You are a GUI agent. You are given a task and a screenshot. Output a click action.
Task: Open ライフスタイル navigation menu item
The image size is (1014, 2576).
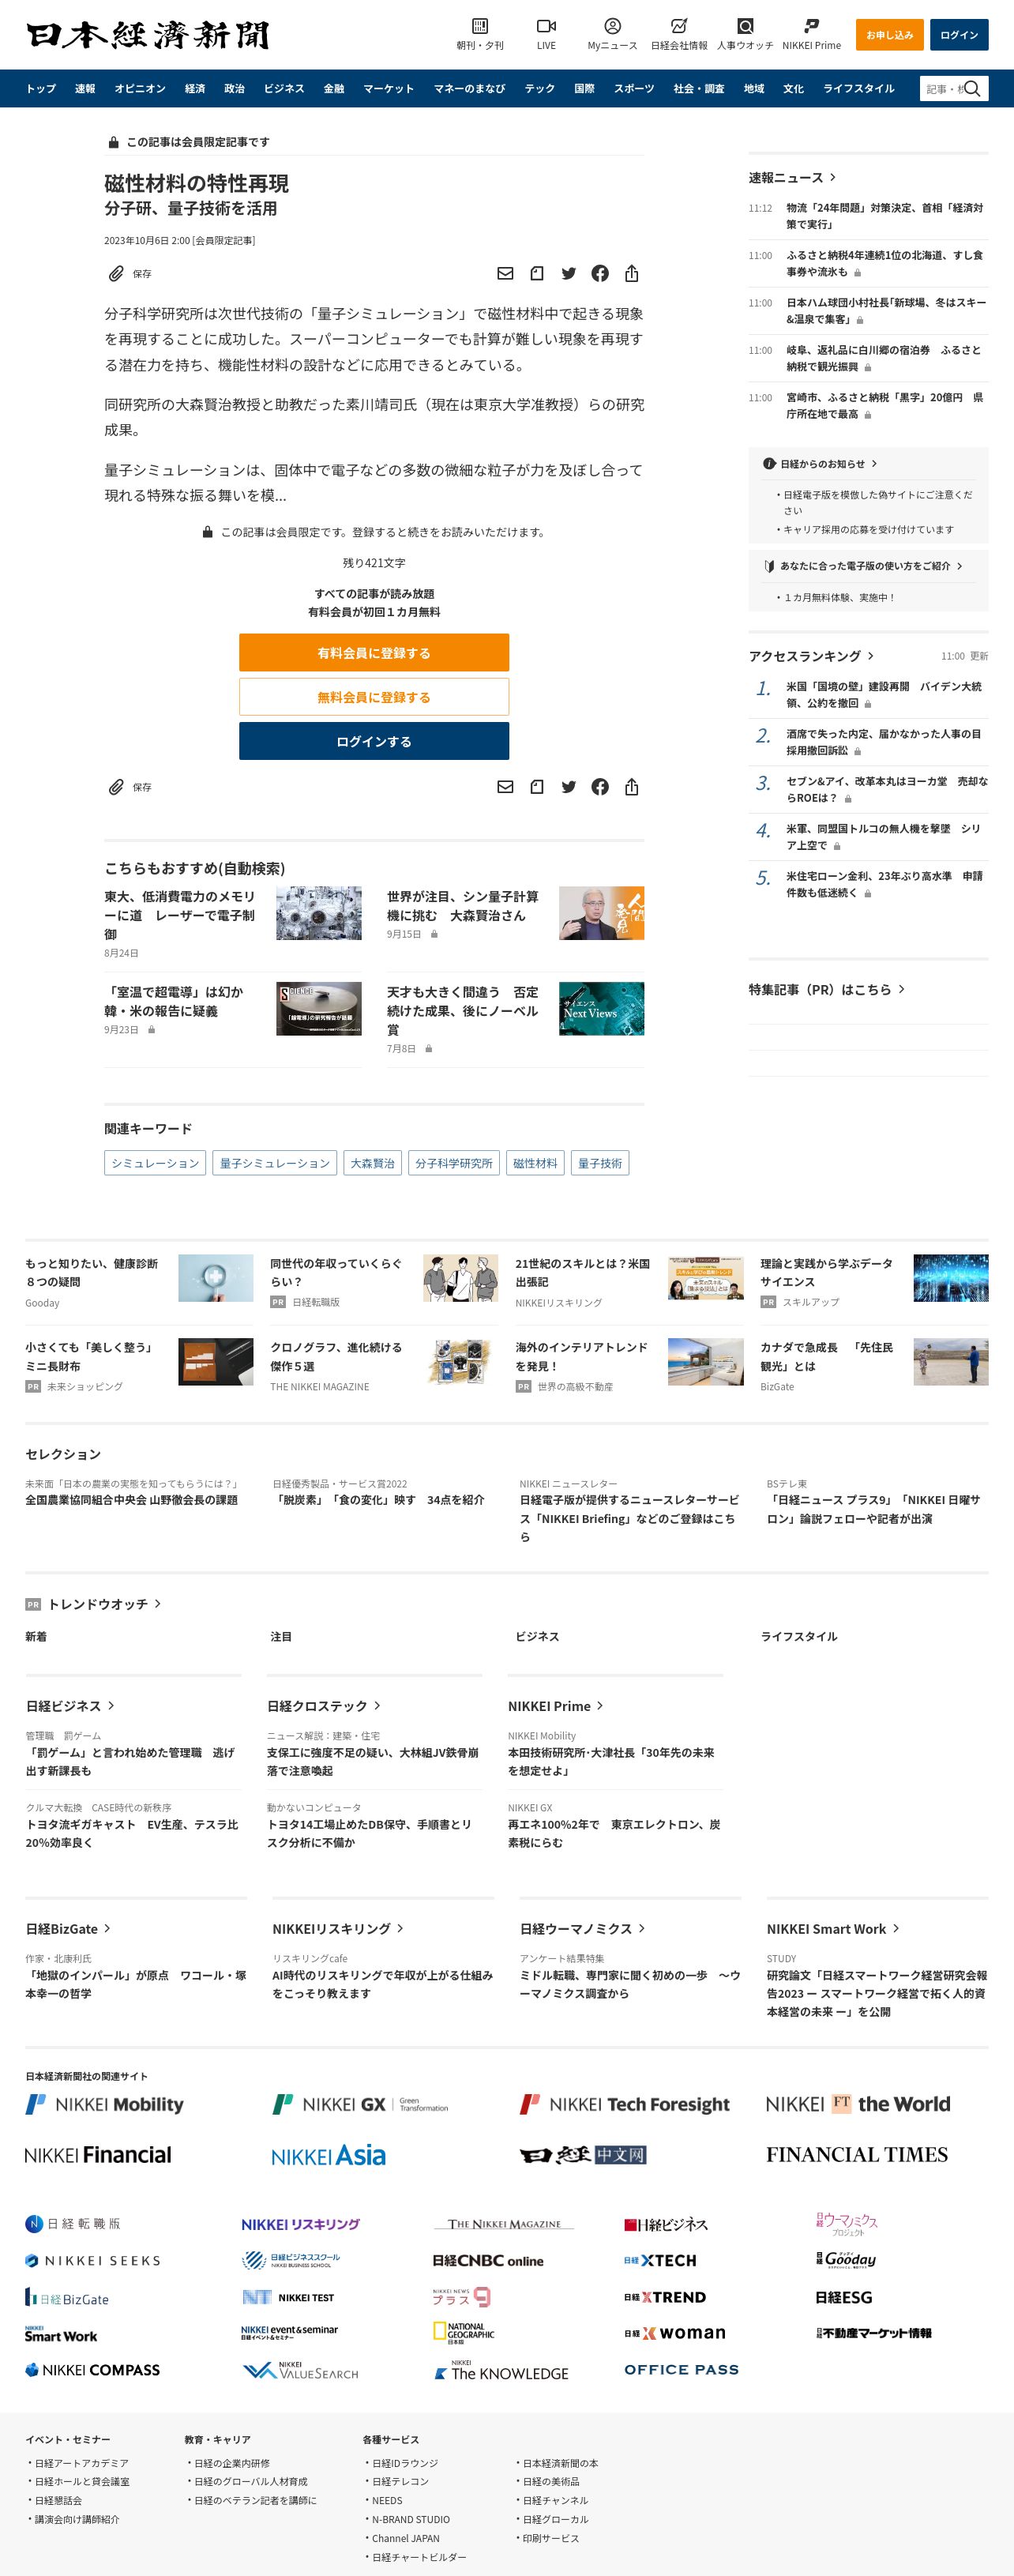[x=859, y=88]
